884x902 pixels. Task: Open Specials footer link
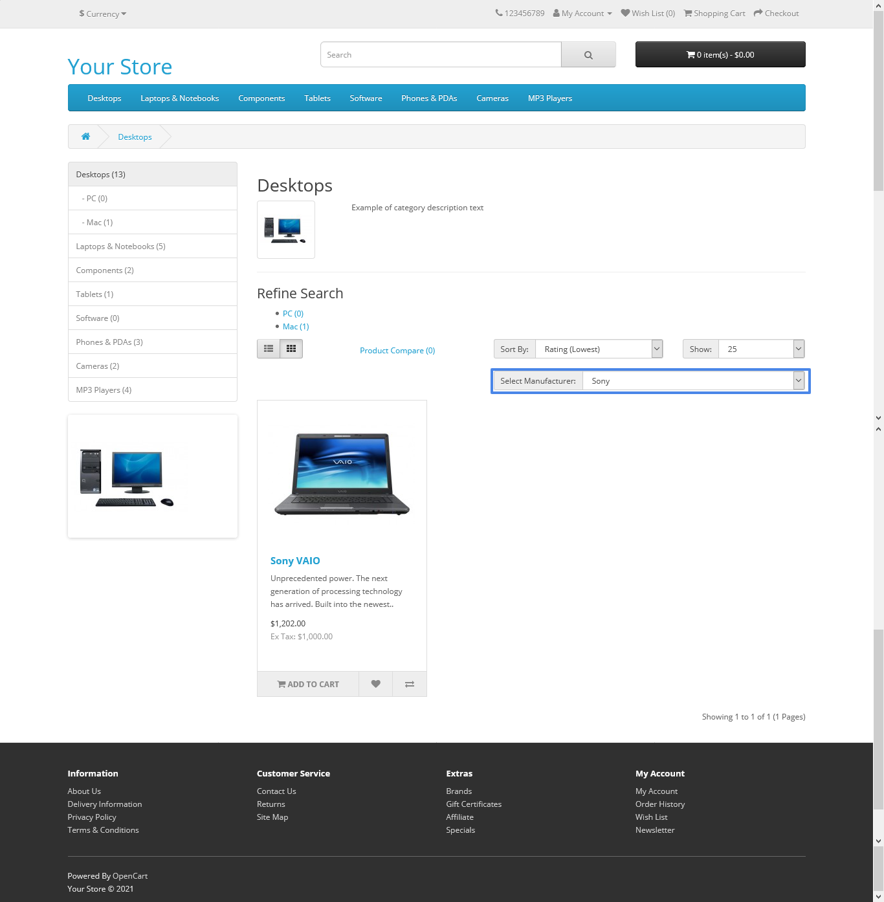click(x=460, y=830)
